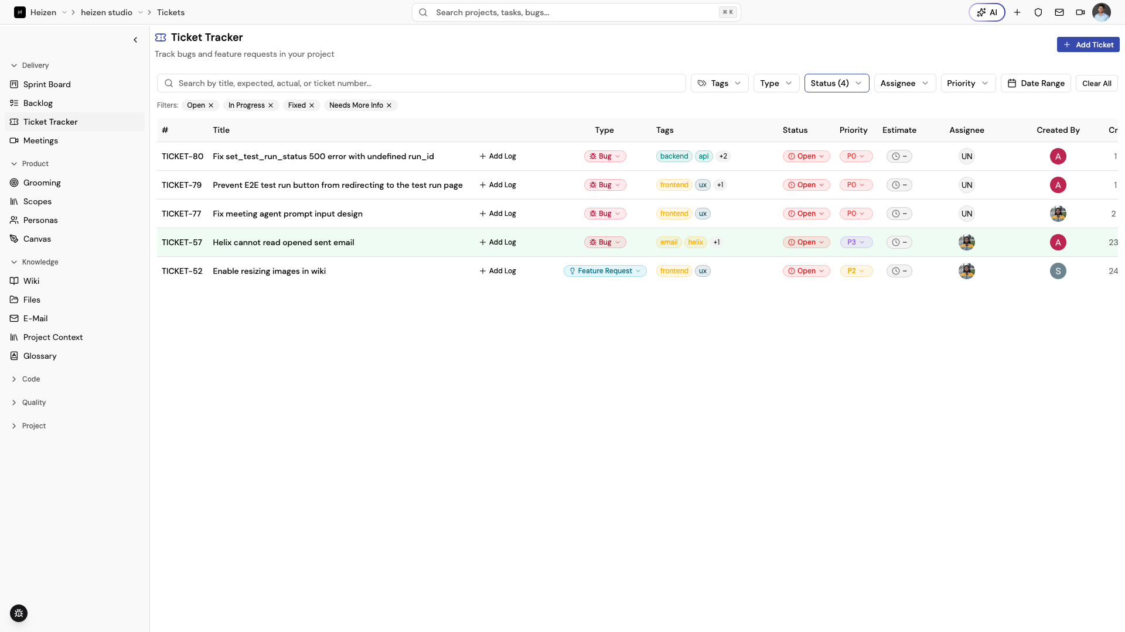Open the Priority filter dropdown

tap(968, 83)
